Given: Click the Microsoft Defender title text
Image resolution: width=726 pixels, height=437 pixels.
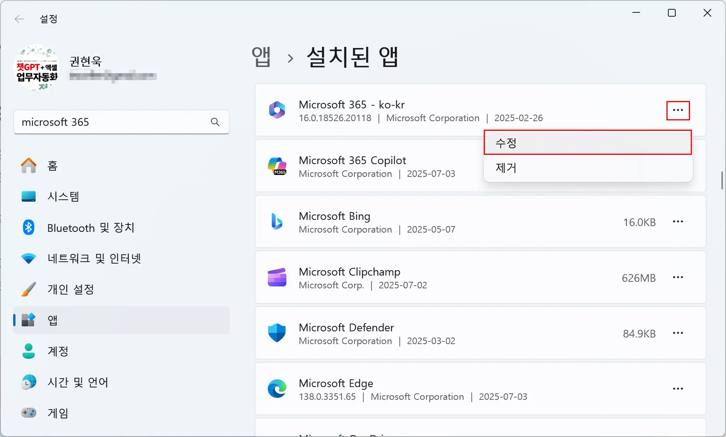Looking at the screenshot, I should [346, 327].
